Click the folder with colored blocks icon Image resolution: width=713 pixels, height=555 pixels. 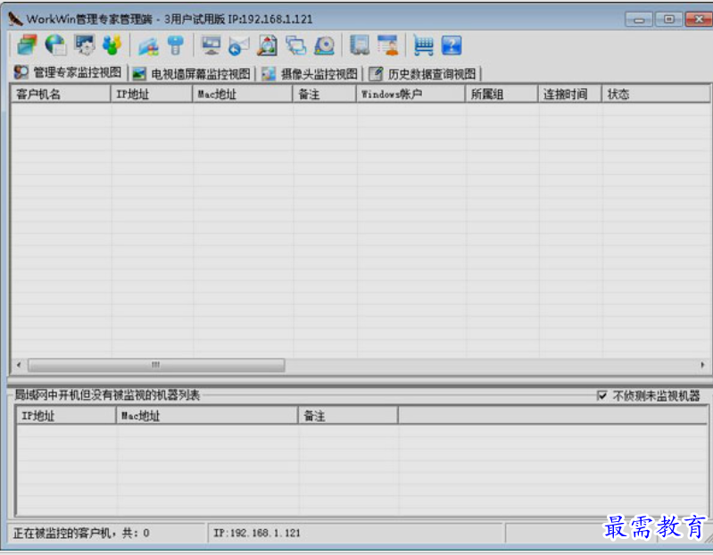149,46
